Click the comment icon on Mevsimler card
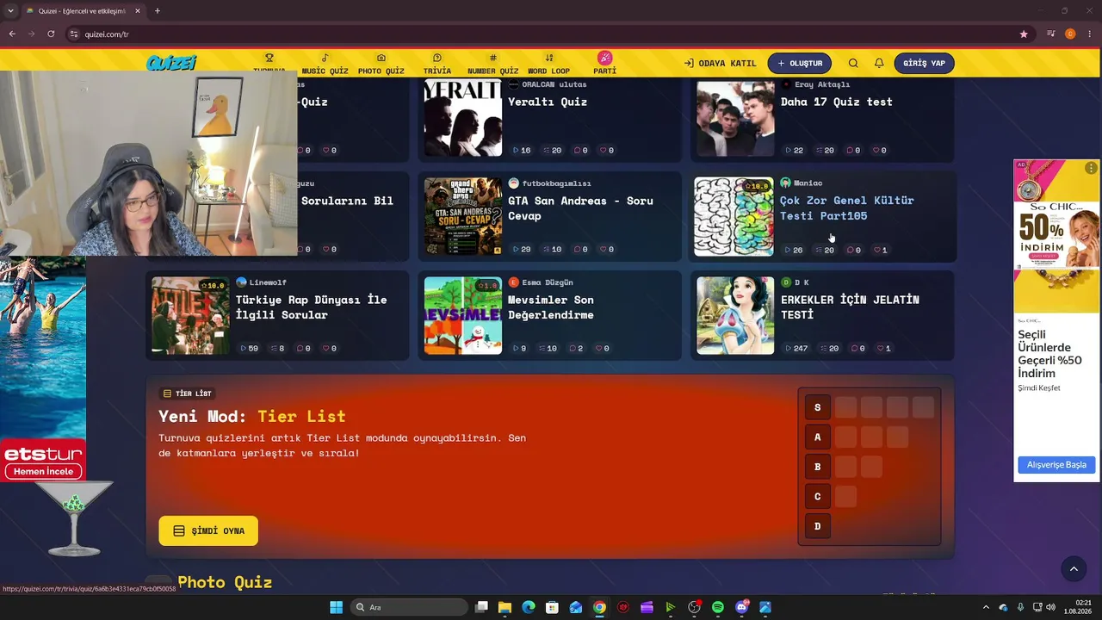Viewport: 1102px width, 620px height. [x=571, y=349]
